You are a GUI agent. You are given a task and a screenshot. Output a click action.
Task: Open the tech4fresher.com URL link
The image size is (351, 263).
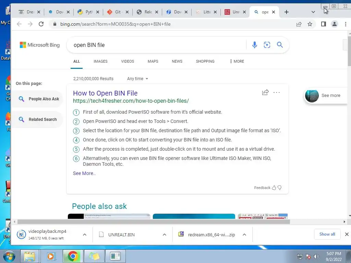click(131, 101)
